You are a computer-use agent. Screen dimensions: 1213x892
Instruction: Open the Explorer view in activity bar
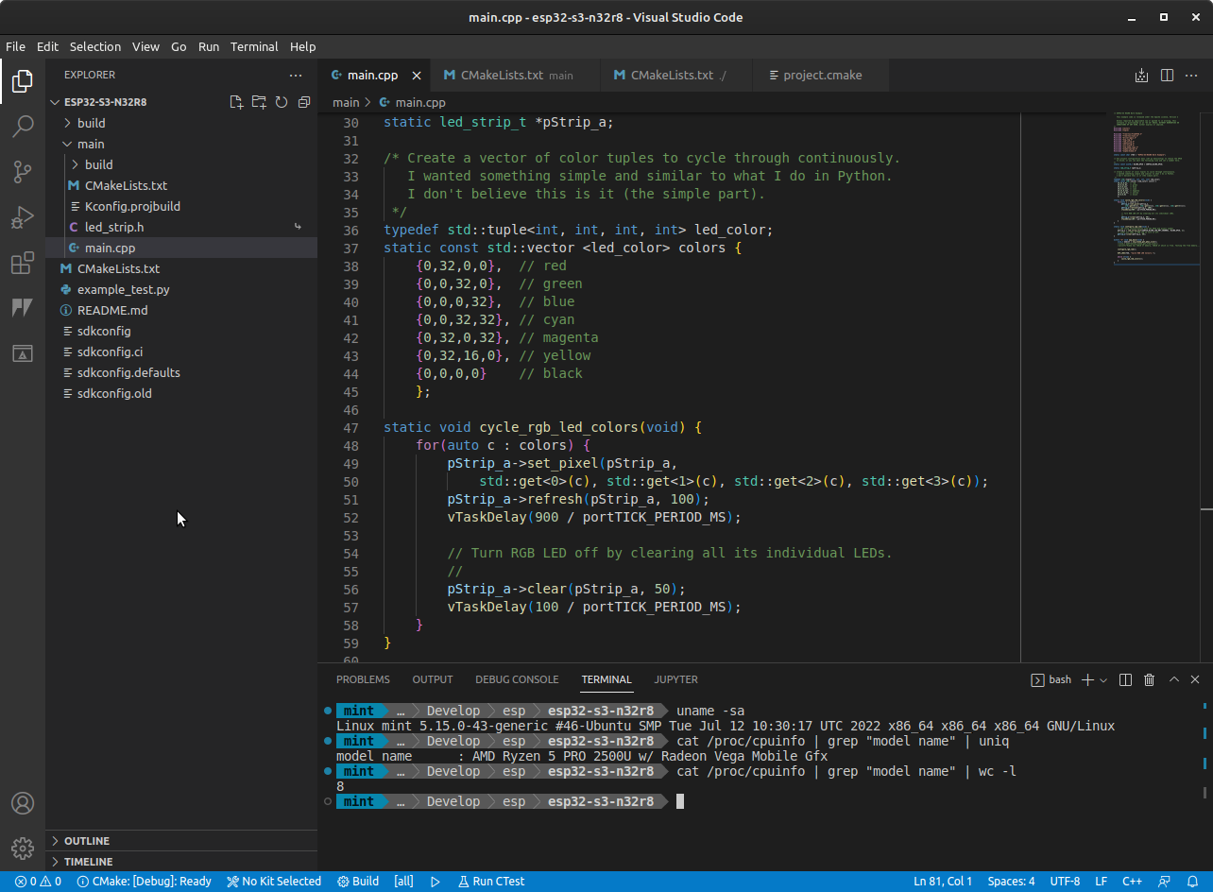point(23,81)
